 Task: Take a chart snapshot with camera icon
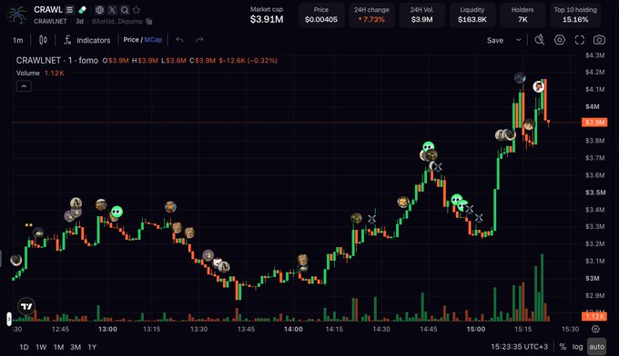tap(599, 40)
